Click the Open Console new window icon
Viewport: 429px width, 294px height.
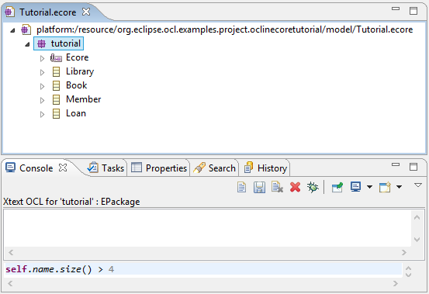pyautogui.click(x=385, y=188)
